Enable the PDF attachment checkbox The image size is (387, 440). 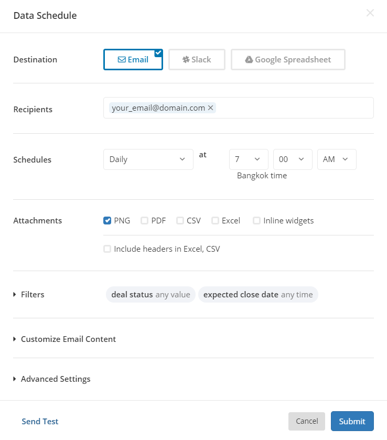(144, 221)
